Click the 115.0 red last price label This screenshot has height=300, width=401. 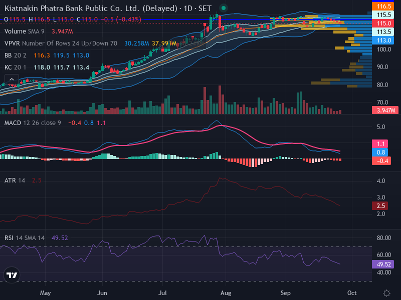[383, 23]
